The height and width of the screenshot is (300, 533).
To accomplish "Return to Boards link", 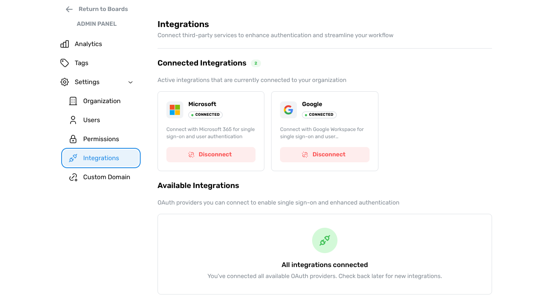I will [103, 9].
